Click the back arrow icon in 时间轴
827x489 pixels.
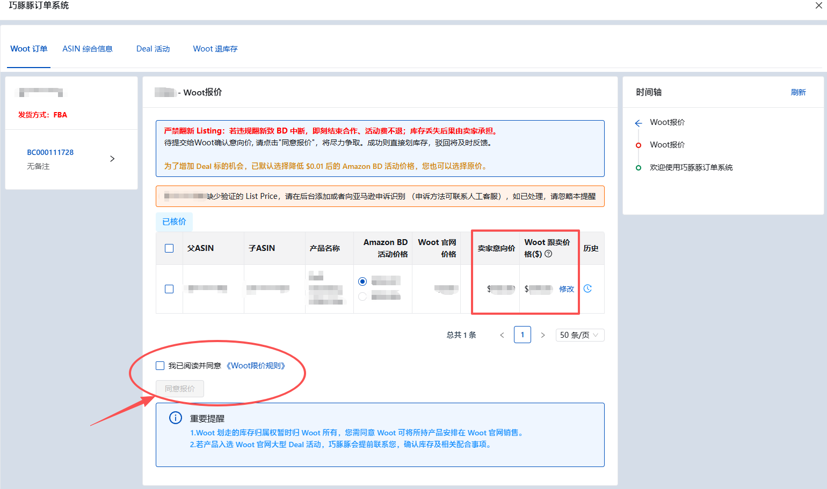click(639, 123)
